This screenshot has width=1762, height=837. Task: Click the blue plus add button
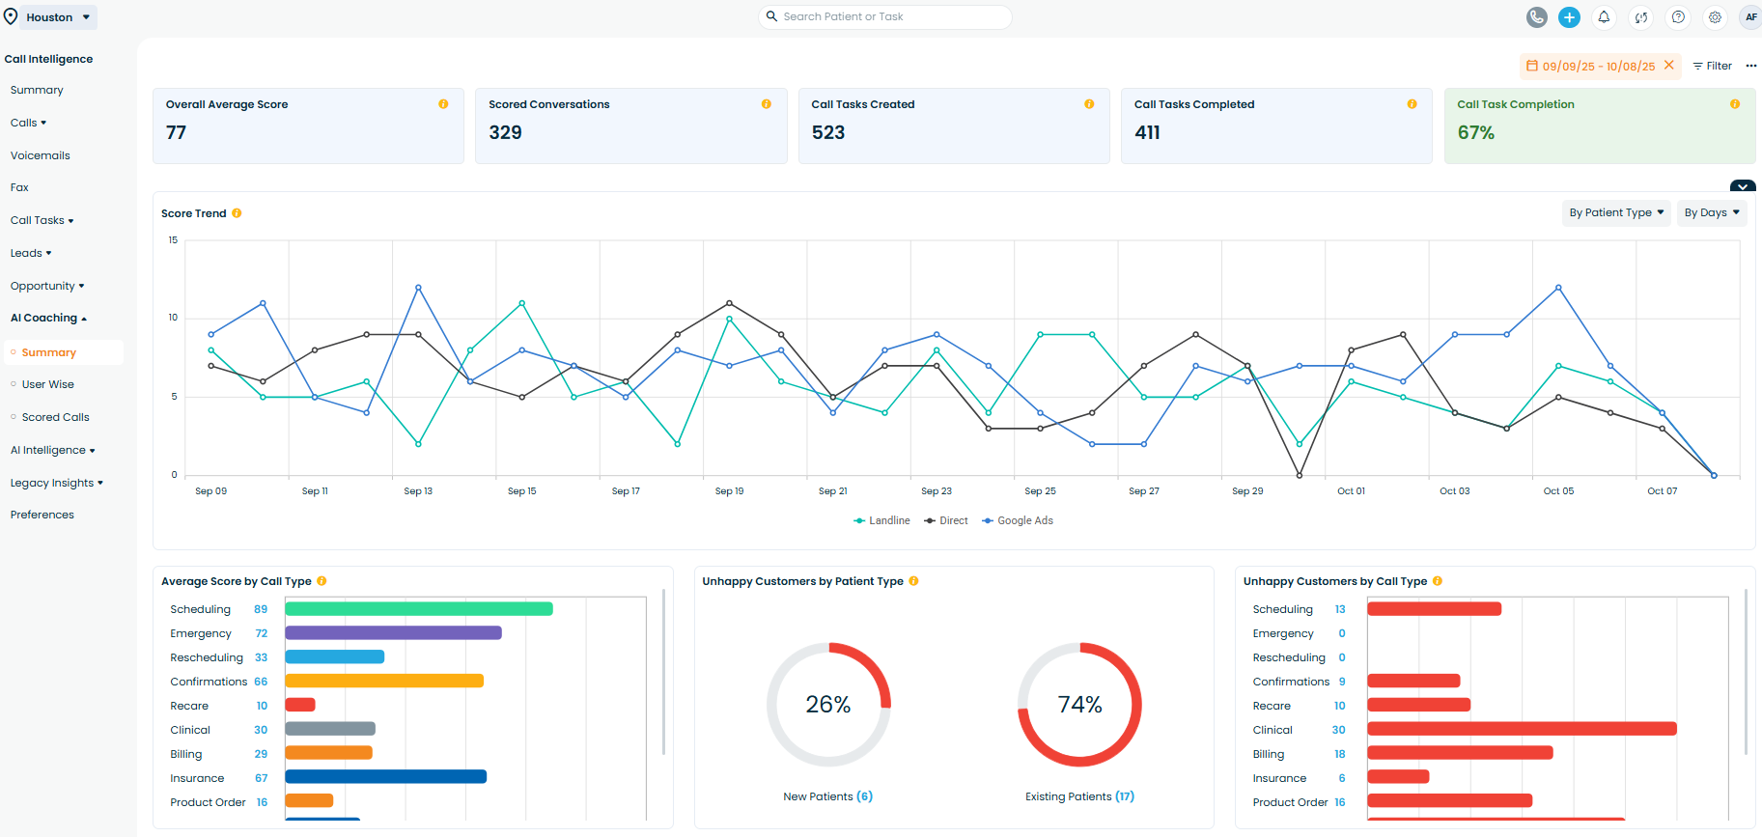click(1569, 17)
